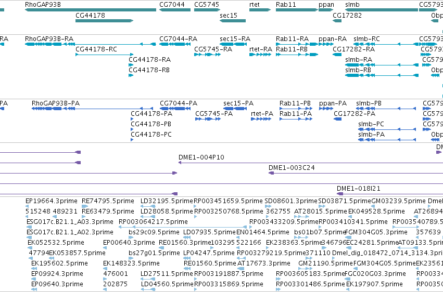Click the CG5745 gene label
This screenshot has width=443, height=292.
click(x=207, y=5)
